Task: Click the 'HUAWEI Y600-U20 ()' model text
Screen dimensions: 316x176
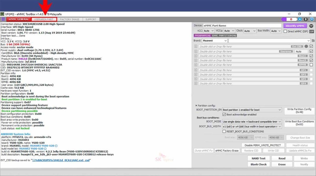Action: pyautogui.click(x=44, y=146)
